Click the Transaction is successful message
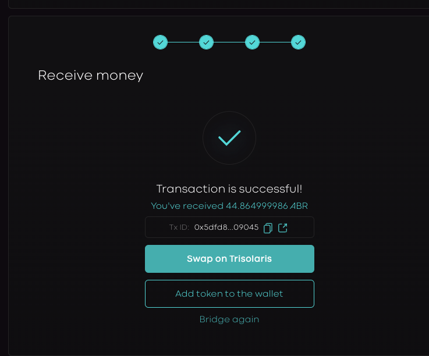 coord(229,189)
